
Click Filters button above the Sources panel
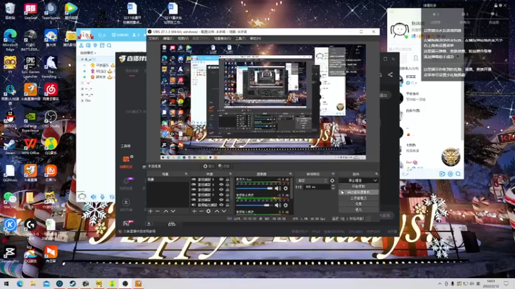(224, 166)
